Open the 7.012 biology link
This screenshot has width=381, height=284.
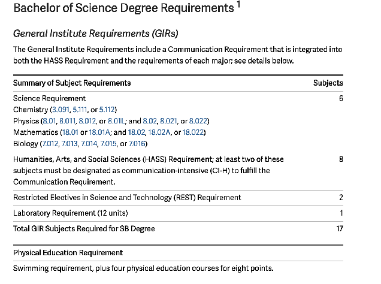[x=50, y=144]
